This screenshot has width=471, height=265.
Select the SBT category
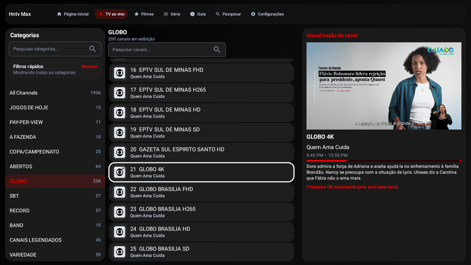coord(55,196)
